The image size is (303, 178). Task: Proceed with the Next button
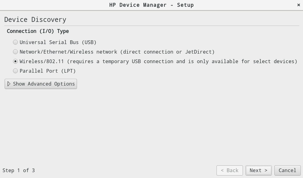click(258, 170)
